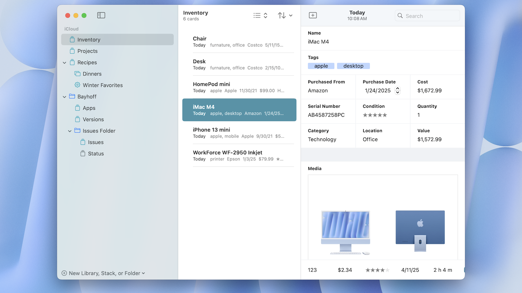Collapse the Bayhoff folder
The width and height of the screenshot is (522, 293).
(64, 97)
